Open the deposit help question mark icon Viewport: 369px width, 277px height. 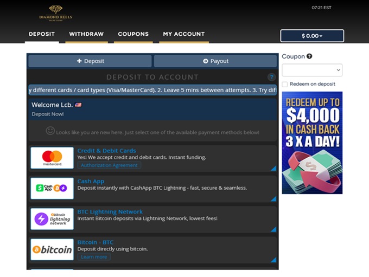click(271, 77)
